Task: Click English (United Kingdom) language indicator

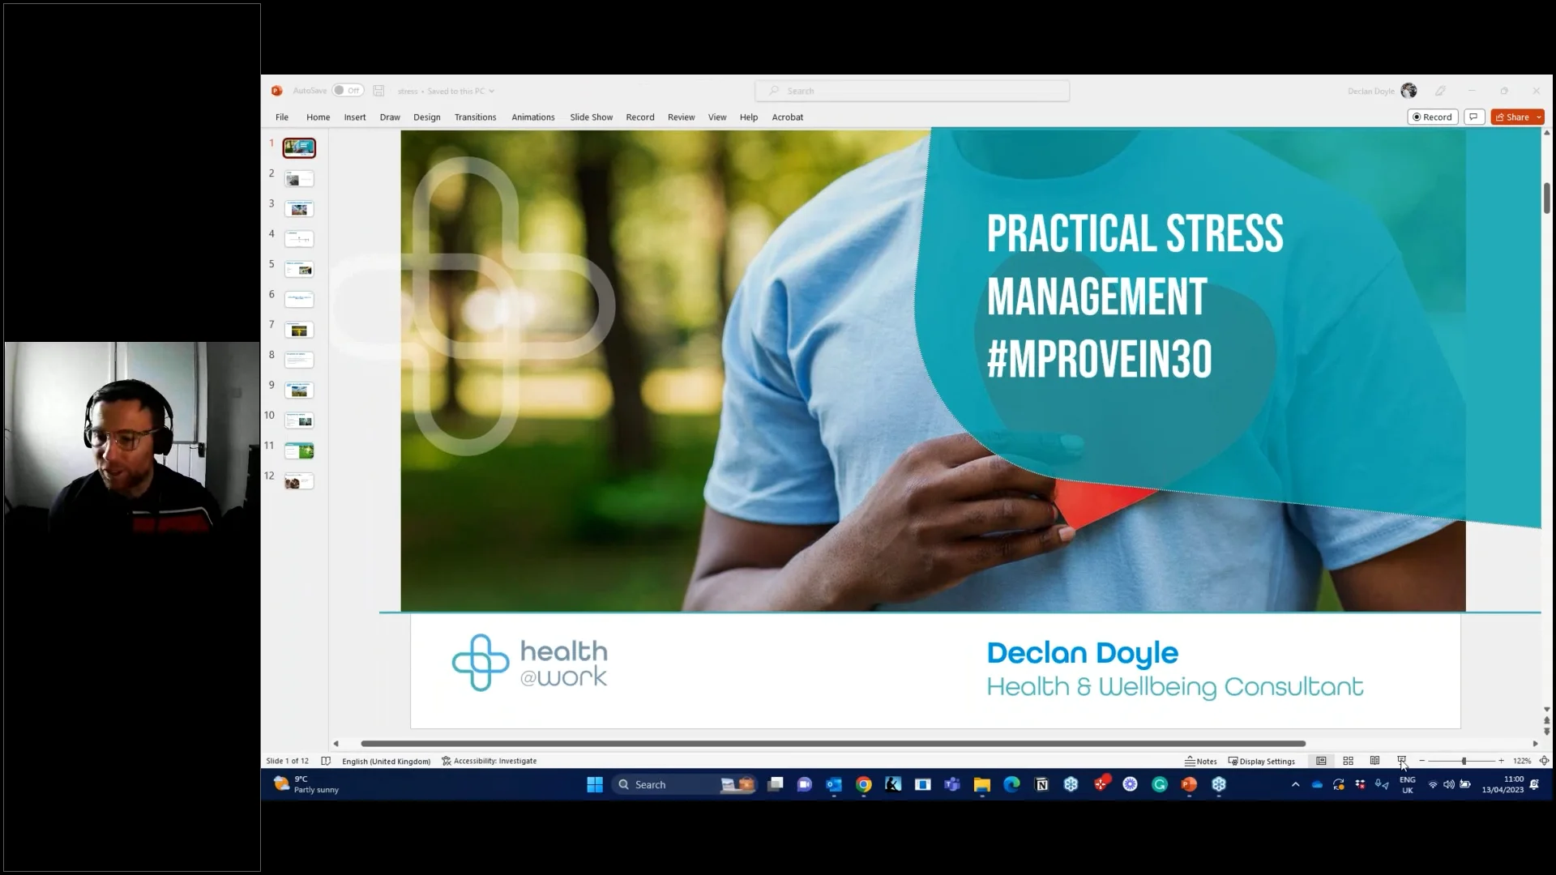Action: [386, 761]
